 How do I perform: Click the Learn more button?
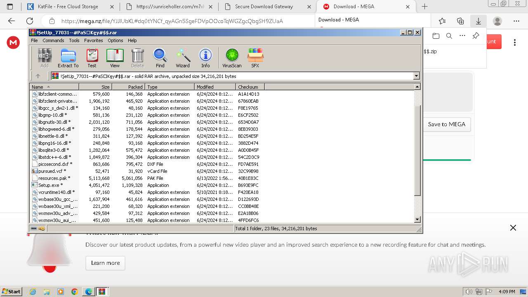click(x=105, y=263)
